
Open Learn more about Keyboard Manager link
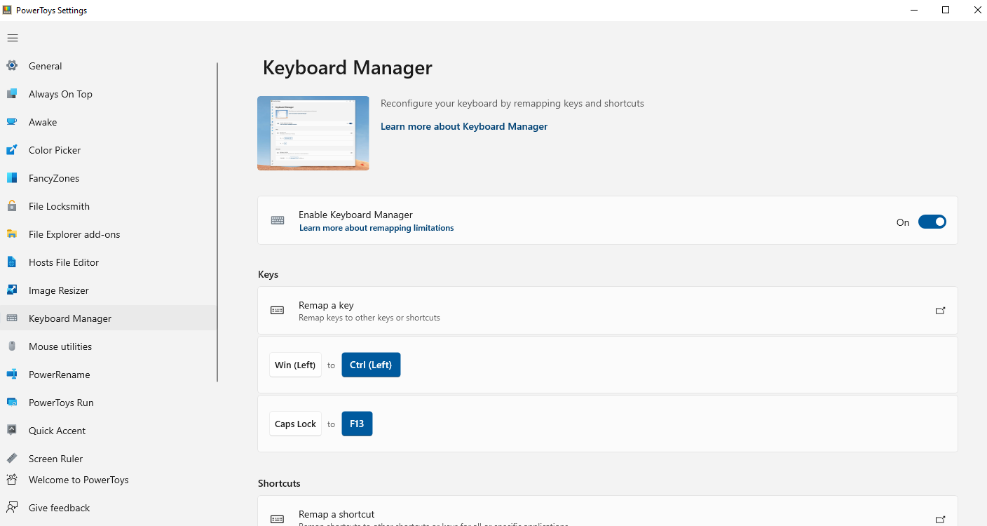(464, 127)
